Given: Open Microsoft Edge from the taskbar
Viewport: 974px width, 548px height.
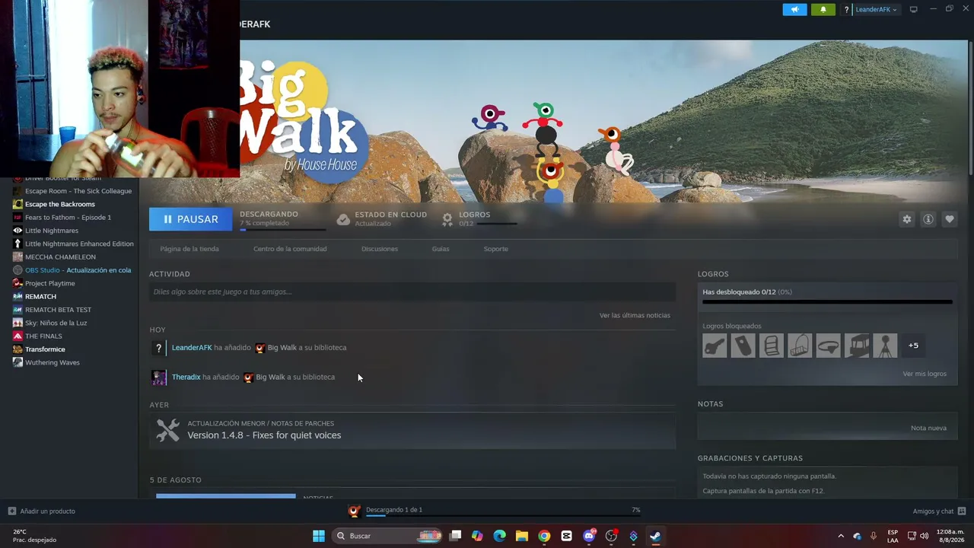Looking at the screenshot, I should point(499,536).
